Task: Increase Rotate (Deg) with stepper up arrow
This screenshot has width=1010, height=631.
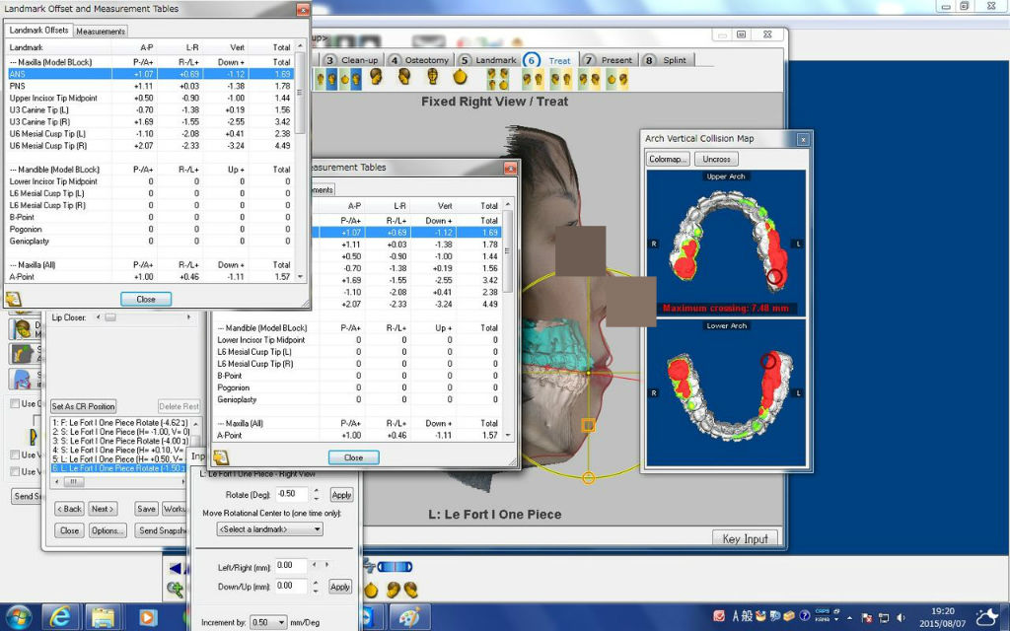Action: click(316, 491)
